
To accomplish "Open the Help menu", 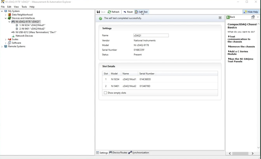I will [32, 7].
